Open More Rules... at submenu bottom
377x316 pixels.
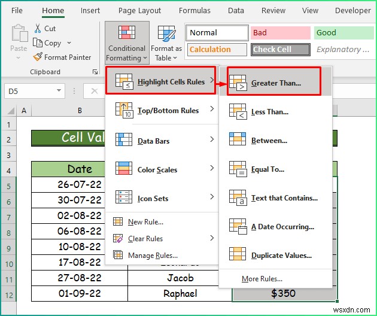(x=275, y=278)
